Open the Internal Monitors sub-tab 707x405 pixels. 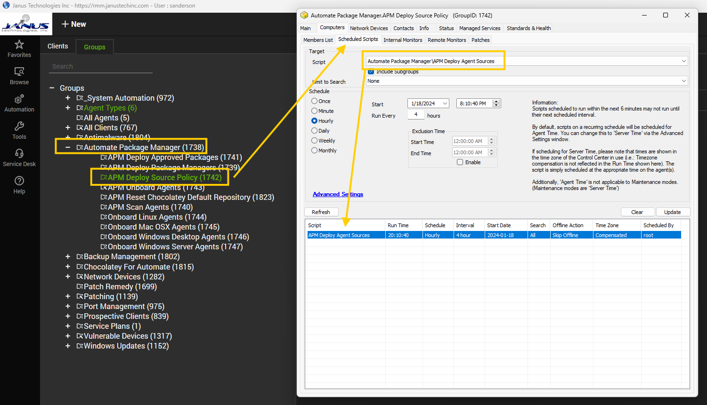click(x=403, y=40)
